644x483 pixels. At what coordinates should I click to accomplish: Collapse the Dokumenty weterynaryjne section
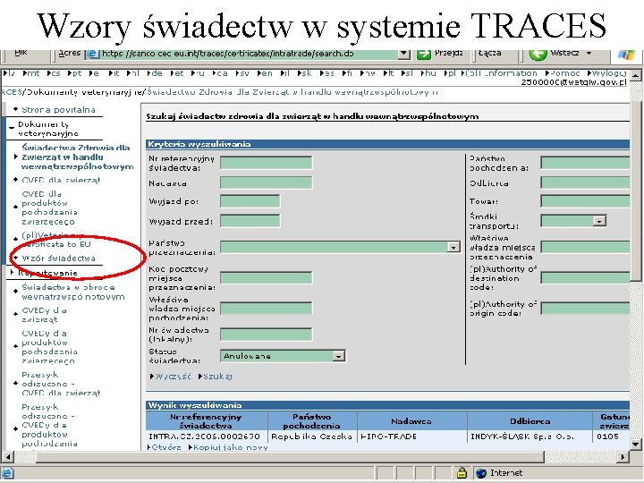point(11,128)
